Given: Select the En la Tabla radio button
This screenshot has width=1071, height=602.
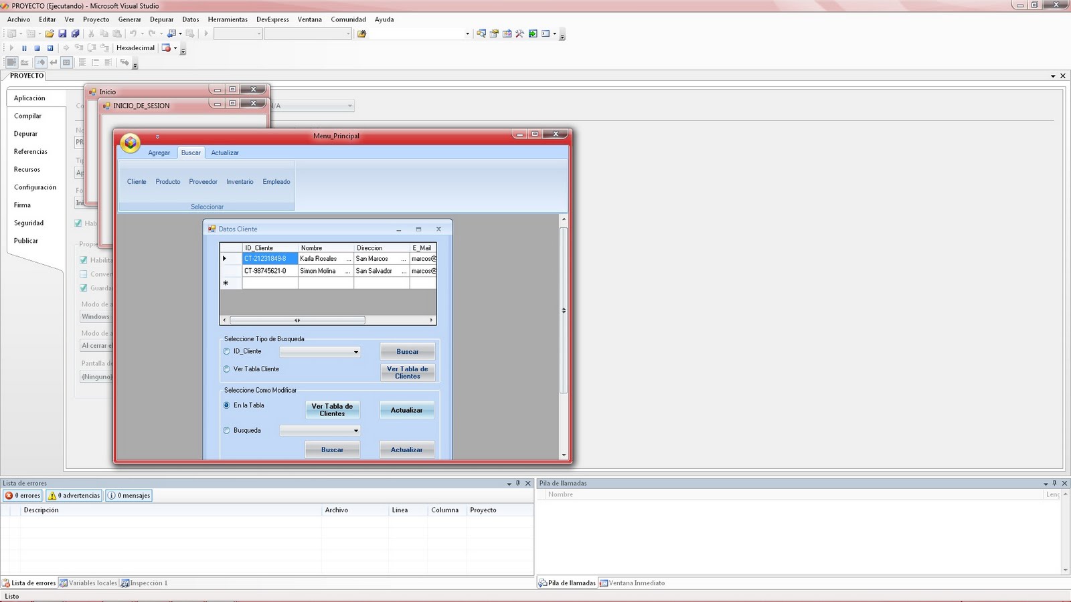Looking at the screenshot, I should pos(226,405).
